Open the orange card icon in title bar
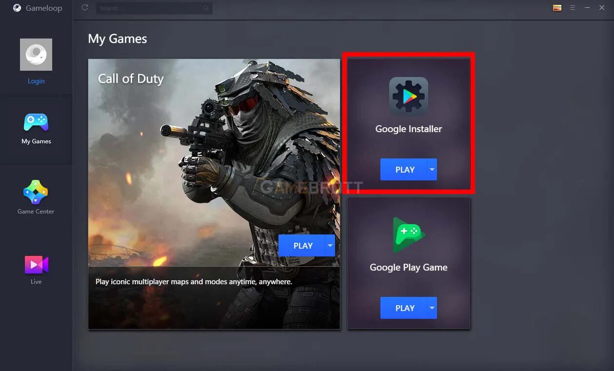Image resolution: width=614 pixels, height=371 pixels. [557, 8]
